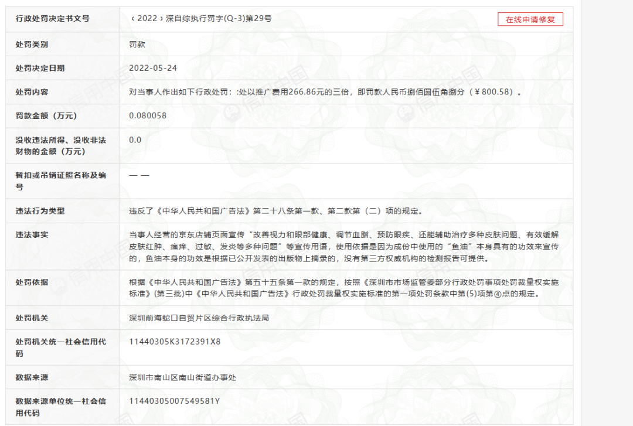
Task: Click the 数据来源 value 深圳市南山区南山街道办事处
Action: 182,377
